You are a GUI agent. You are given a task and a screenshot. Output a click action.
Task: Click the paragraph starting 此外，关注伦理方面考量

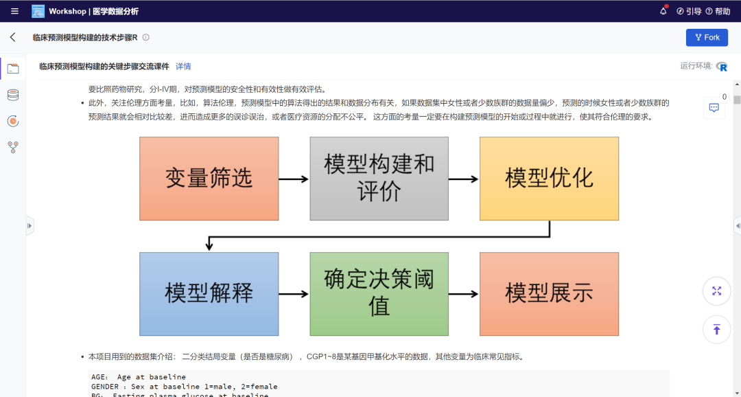click(x=379, y=110)
